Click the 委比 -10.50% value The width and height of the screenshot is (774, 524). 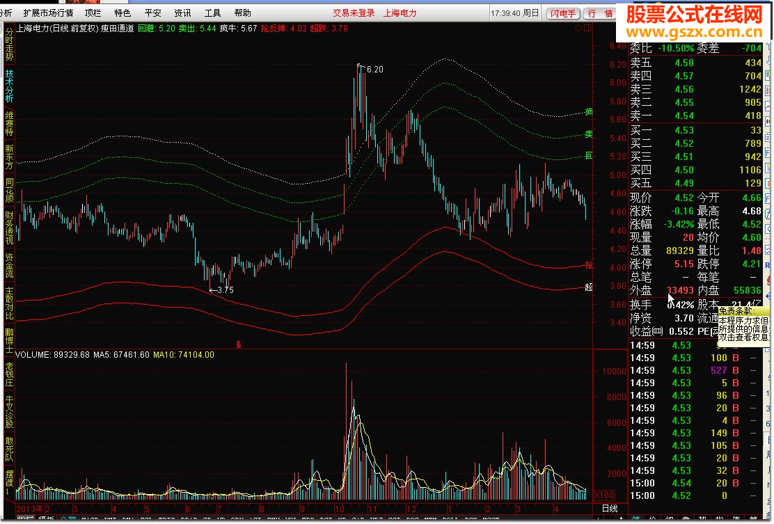(677, 48)
